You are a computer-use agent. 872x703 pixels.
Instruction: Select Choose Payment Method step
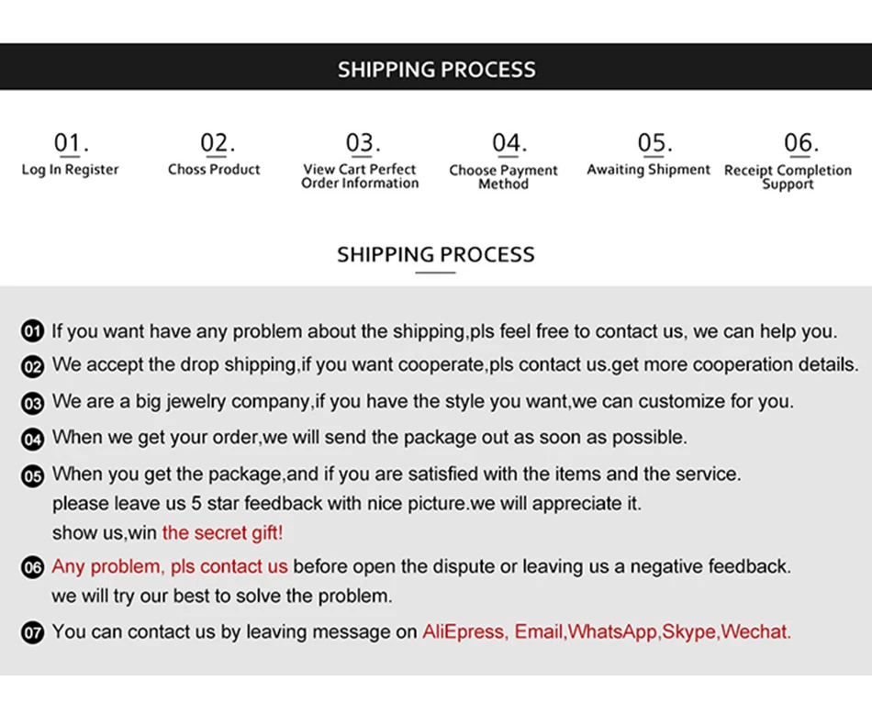coord(503,162)
